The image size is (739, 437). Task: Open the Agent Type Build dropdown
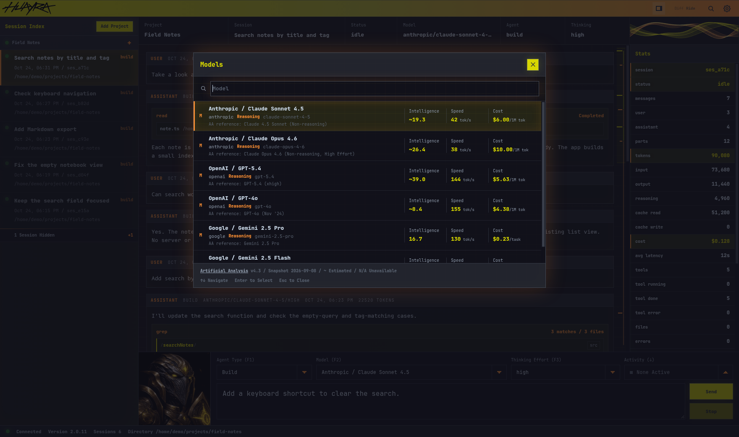tap(264, 372)
